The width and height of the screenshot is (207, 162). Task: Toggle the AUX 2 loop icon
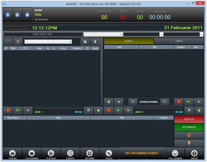coord(189,110)
